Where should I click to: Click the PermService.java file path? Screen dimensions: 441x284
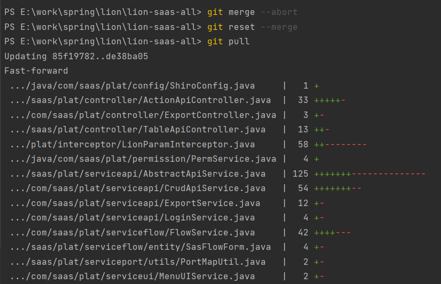pyautogui.click(x=143, y=159)
